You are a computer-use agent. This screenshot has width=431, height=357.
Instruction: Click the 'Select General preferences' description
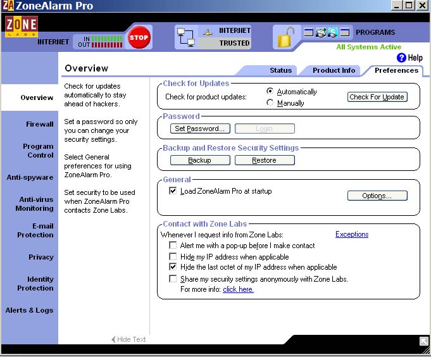[97, 166]
